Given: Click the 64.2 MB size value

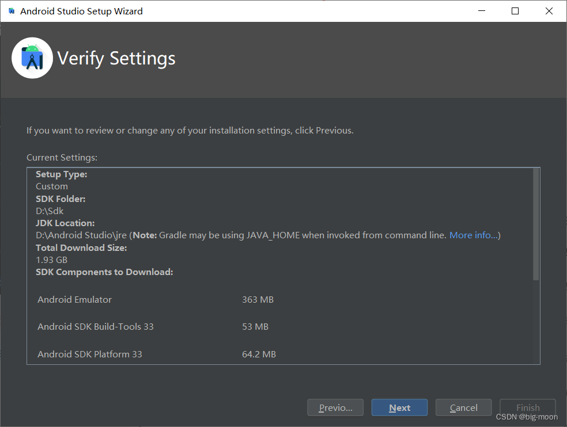Looking at the screenshot, I should click(x=259, y=354).
